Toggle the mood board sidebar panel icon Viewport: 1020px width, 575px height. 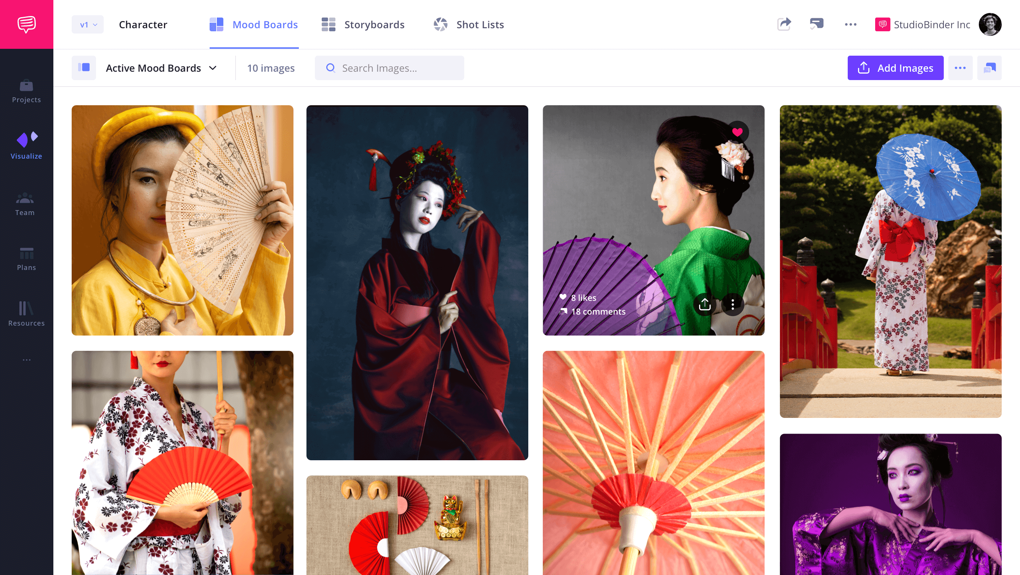(x=83, y=68)
